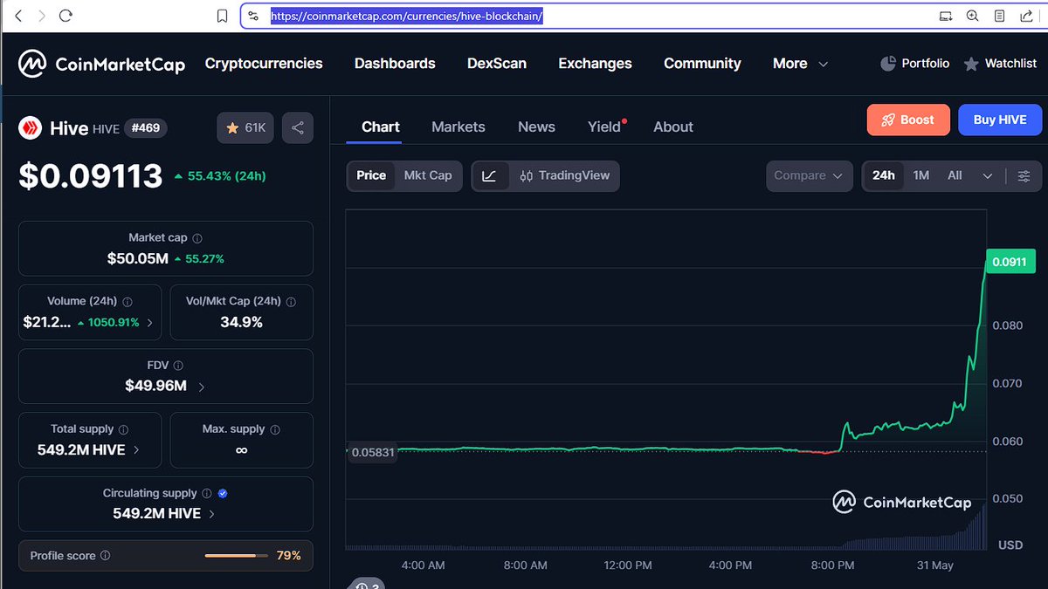This screenshot has width=1048, height=589.
Task: Click the orange Boost button
Action: pyautogui.click(x=907, y=120)
